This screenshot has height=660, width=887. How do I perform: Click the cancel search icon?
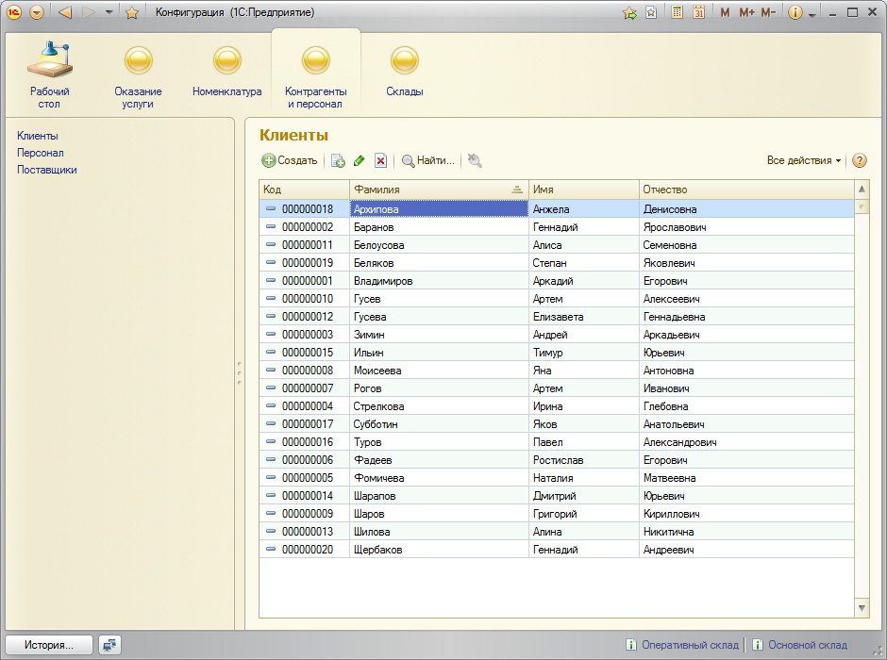click(475, 161)
